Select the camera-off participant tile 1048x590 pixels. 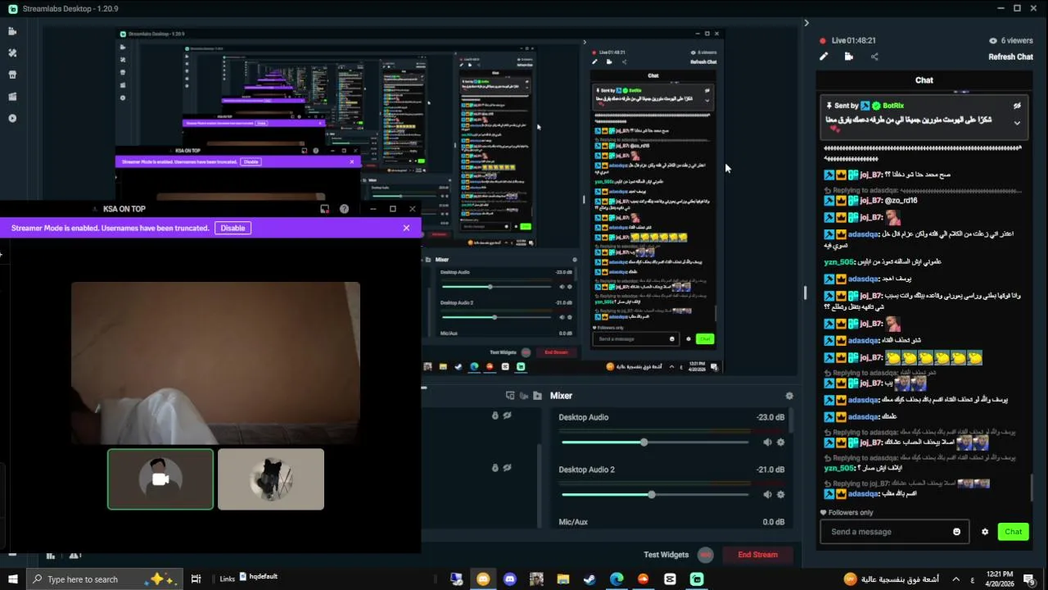coord(160,479)
